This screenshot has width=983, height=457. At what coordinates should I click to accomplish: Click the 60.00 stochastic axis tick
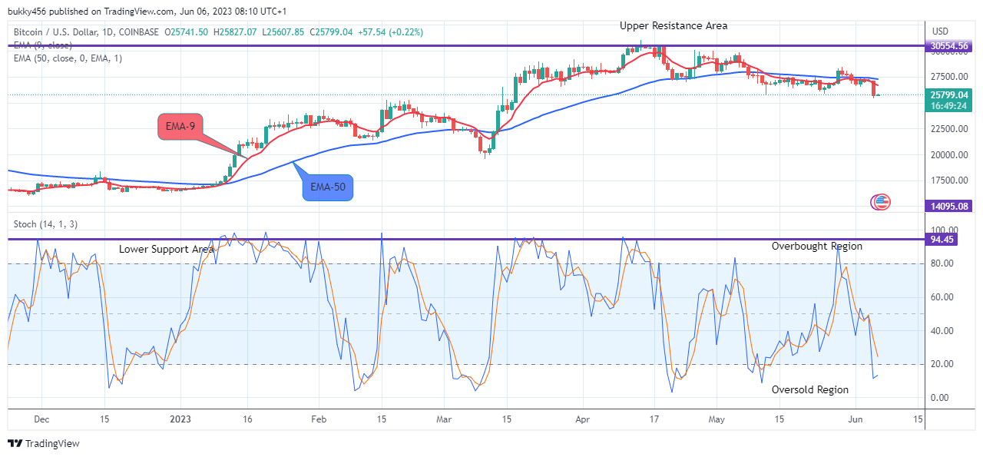point(943,297)
